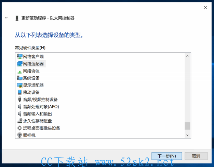Image resolution: width=214 pixels, height=167 pixels.
Task: Click the green 网络协议 icon
Action: (19, 72)
